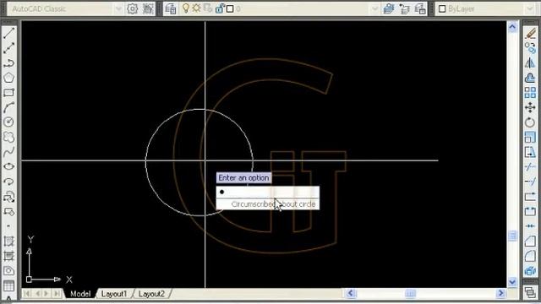Select the Array tool
Viewport: 541px width, 304px height.
530,92
